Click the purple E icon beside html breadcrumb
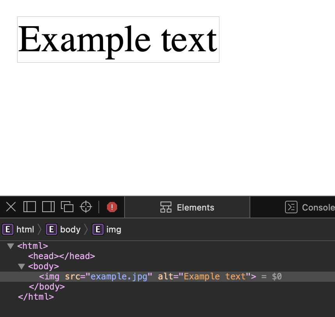Viewport: 335px width, 317px height. 8,229
